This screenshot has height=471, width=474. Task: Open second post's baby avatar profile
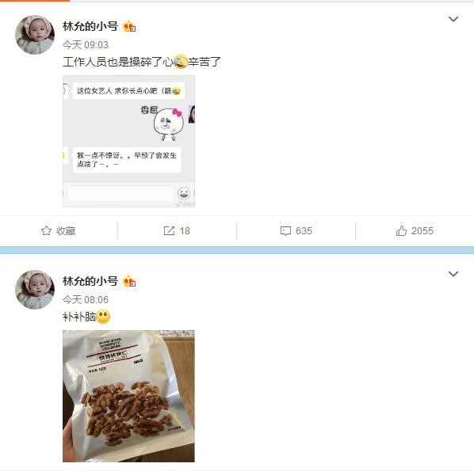[35, 290]
